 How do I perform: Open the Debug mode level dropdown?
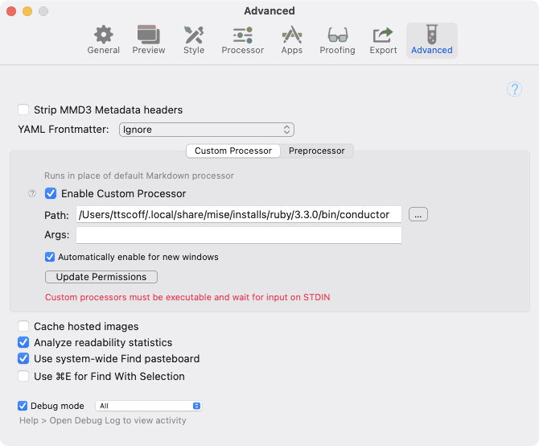click(149, 406)
